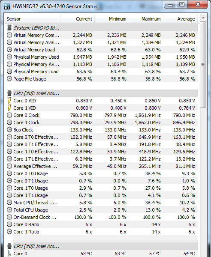Image resolution: width=211 pixels, height=257 pixels.
Task: Click the thermometer icon next to Core 0 temperature
Action: click(9, 254)
